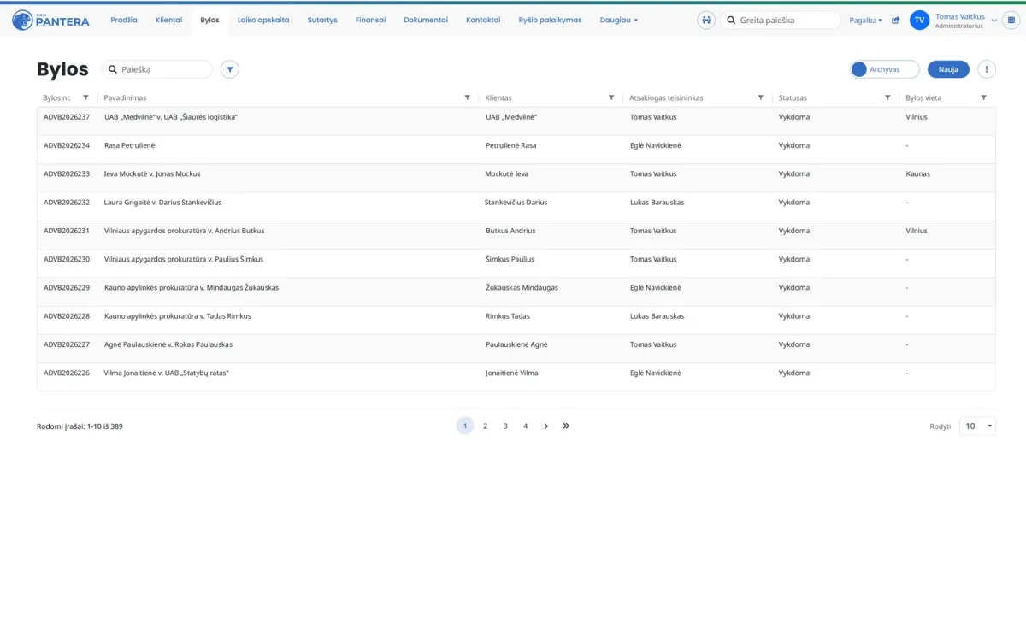The height and width of the screenshot is (641, 1026).
Task: Click the Greita paieška search field
Action: [x=781, y=20]
